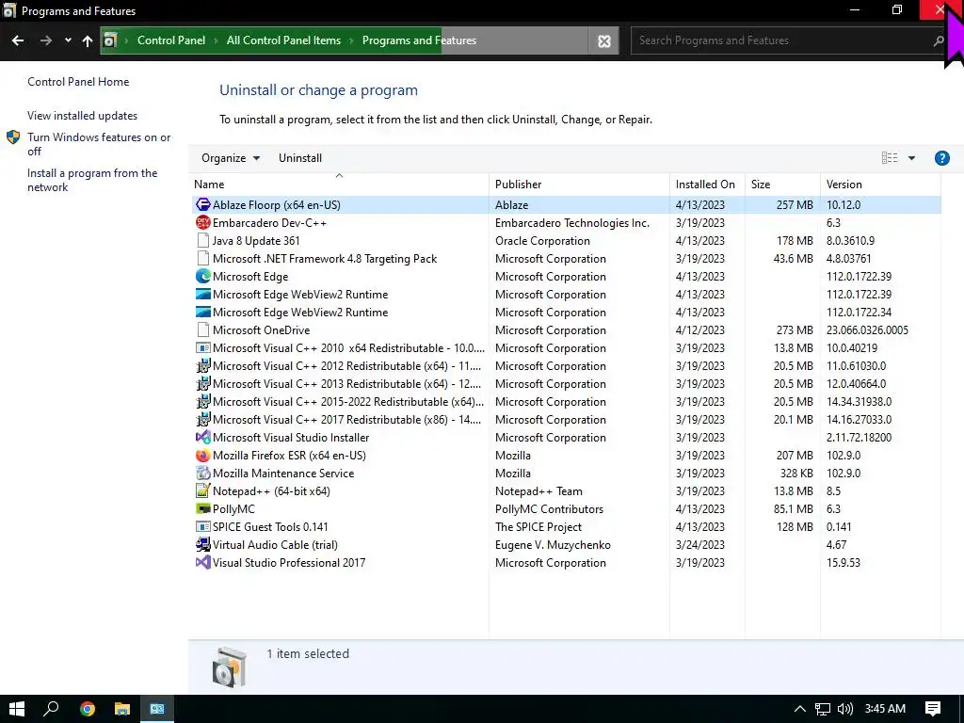The height and width of the screenshot is (723, 964).
Task: Go up one level with Up arrow
Action: tap(88, 40)
